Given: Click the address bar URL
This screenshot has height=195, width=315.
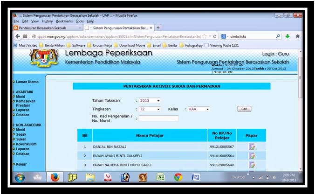Looking at the screenshot, I should pyautogui.click(x=118, y=36).
